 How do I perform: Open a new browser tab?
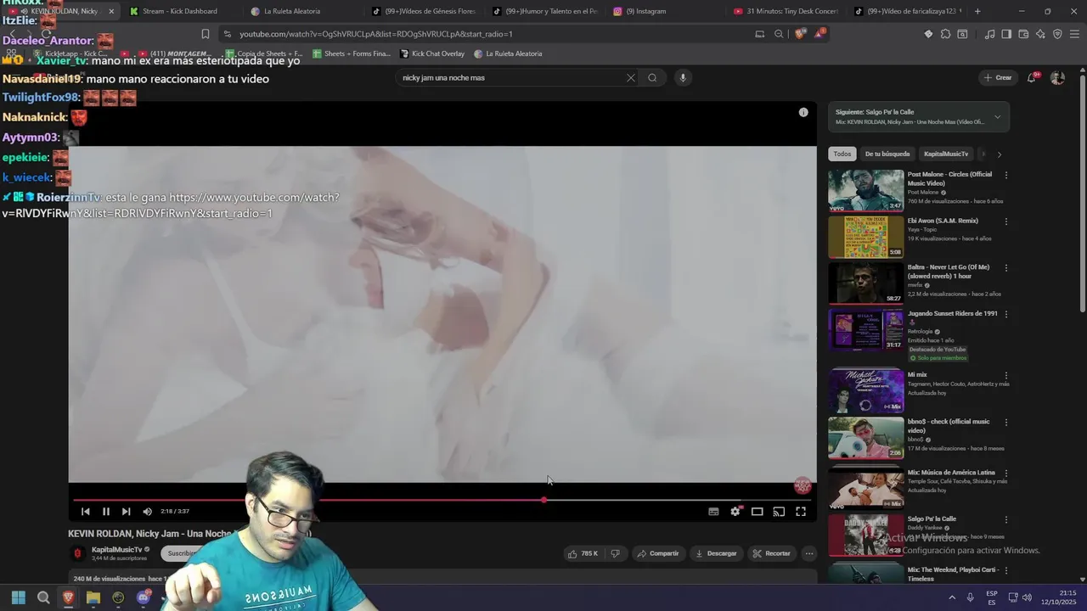pos(977,11)
